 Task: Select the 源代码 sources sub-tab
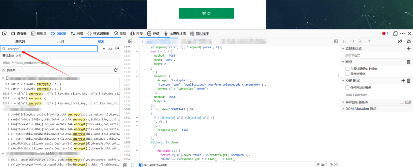pos(20,41)
